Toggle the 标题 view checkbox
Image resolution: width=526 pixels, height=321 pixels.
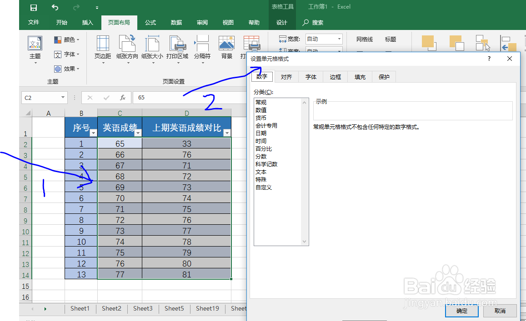click(x=390, y=39)
